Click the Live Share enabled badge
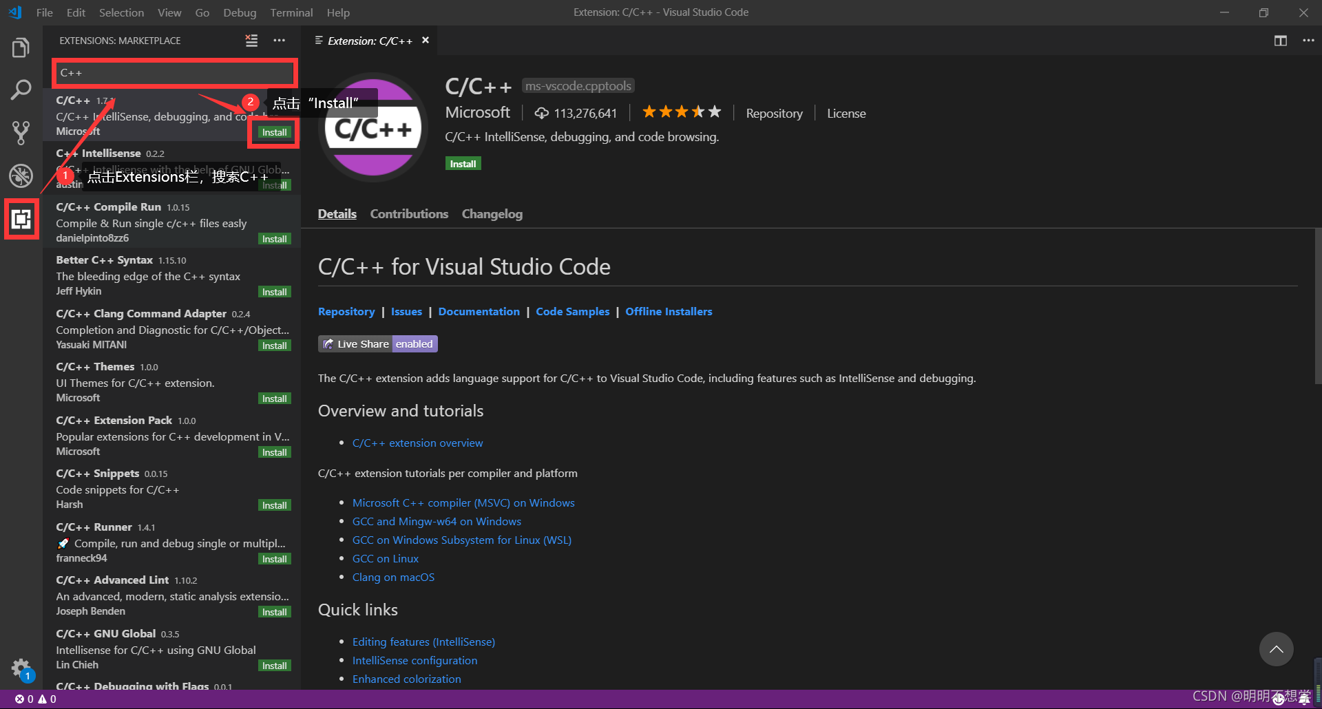Screen dimensions: 1322x709 point(378,344)
